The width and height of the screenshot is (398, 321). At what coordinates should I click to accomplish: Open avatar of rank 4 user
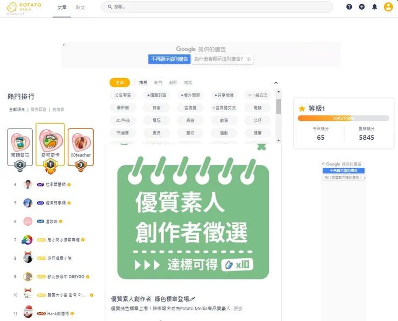click(x=27, y=184)
